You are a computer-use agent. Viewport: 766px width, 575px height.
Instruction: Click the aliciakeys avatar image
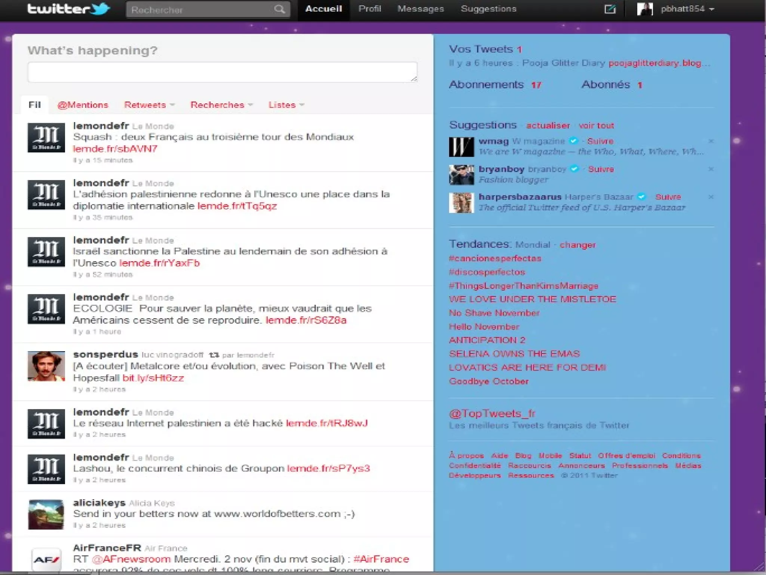pyautogui.click(x=46, y=514)
